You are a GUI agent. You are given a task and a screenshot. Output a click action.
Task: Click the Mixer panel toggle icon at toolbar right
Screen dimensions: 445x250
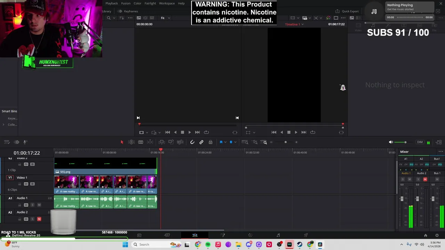pyautogui.click(x=439, y=142)
